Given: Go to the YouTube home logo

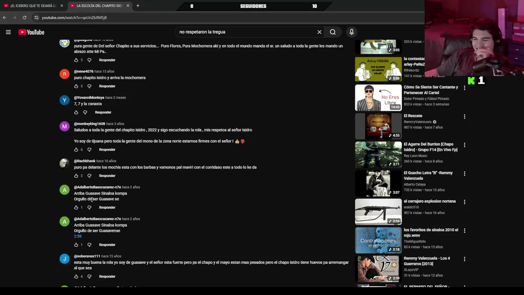Looking at the screenshot, I should [x=31, y=32].
